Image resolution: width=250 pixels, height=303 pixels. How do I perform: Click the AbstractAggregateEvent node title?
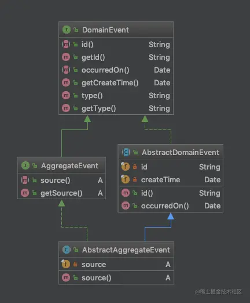pyautogui.click(x=126, y=250)
